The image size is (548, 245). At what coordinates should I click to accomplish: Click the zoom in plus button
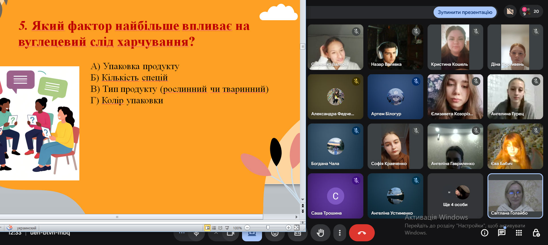click(288, 228)
